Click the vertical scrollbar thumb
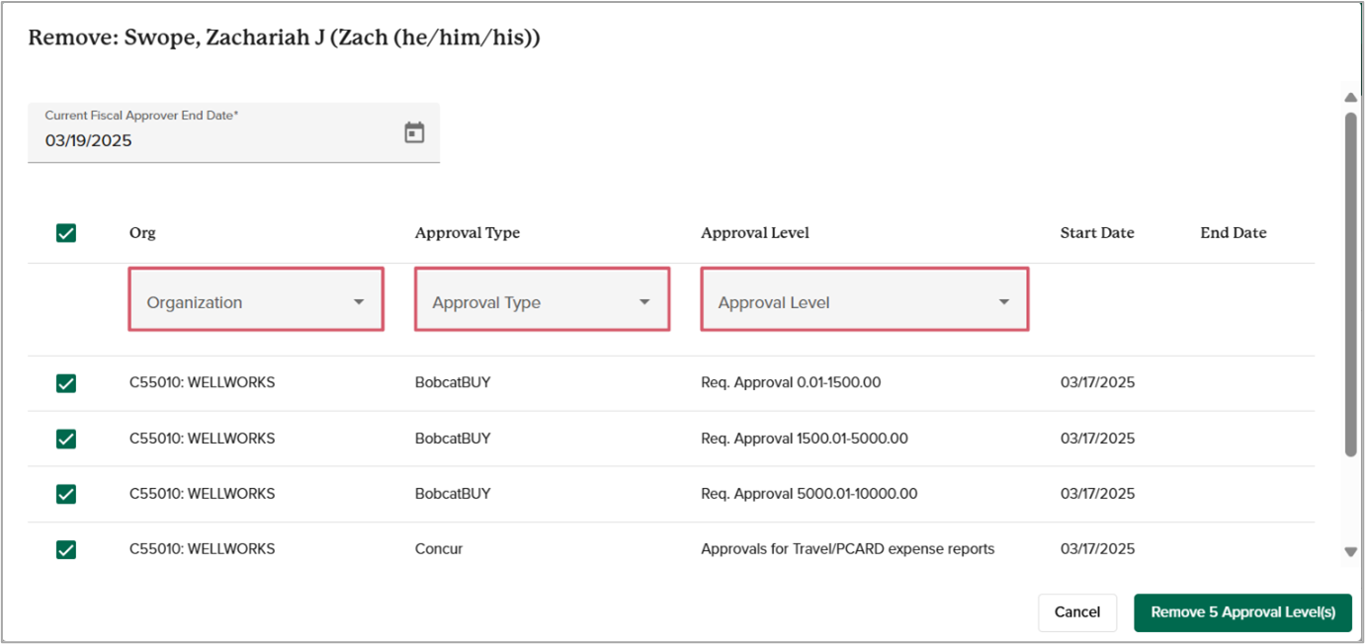Viewport: 1365px width, 644px height. [x=1350, y=284]
